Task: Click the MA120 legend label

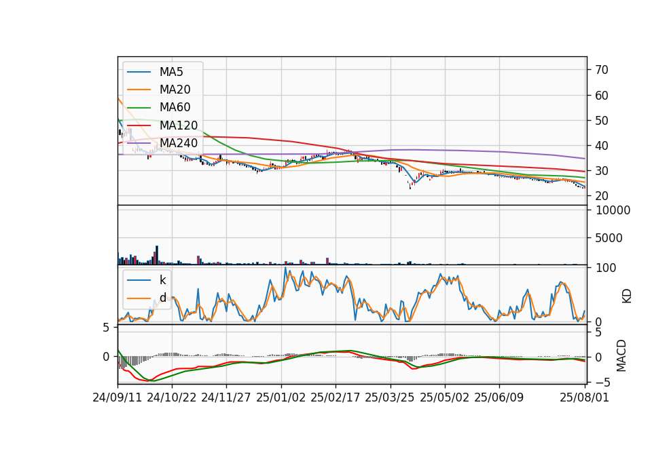Action: [179, 125]
